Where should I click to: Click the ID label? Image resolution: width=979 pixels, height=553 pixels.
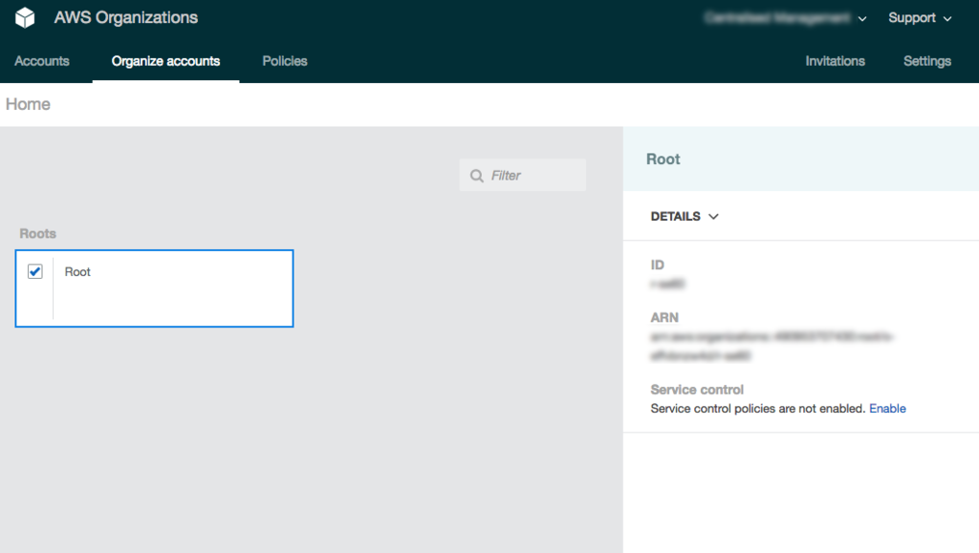click(x=658, y=265)
